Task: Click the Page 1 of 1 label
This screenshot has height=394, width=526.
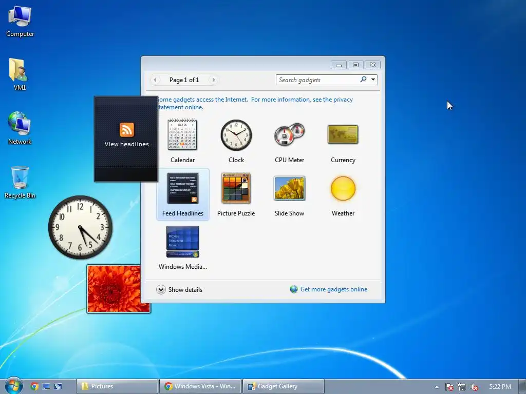Action: [x=184, y=80]
